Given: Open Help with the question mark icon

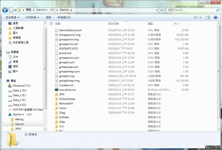Looking at the screenshot, I should click(x=215, y=17).
